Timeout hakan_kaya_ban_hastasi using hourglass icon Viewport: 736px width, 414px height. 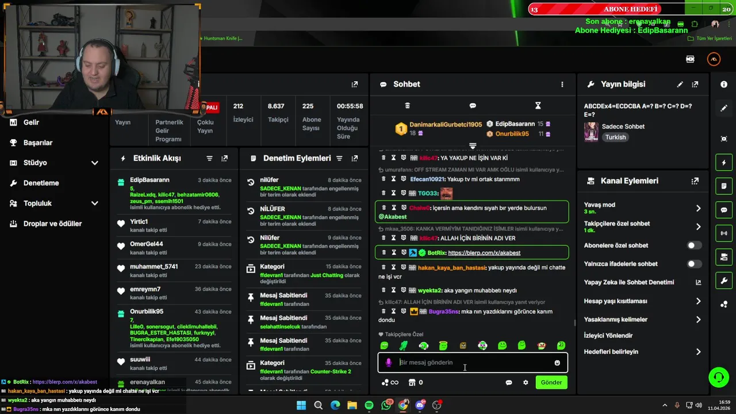pos(394,267)
